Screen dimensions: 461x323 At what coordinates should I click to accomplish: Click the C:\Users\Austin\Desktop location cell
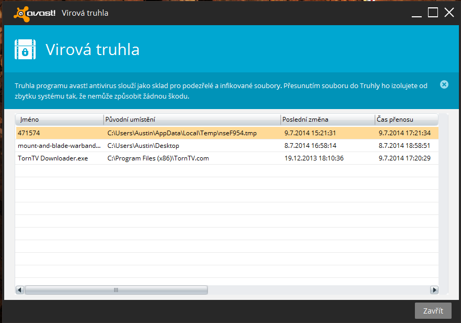(143, 146)
